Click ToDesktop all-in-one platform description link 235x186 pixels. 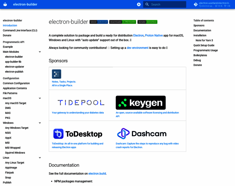click(78, 145)
